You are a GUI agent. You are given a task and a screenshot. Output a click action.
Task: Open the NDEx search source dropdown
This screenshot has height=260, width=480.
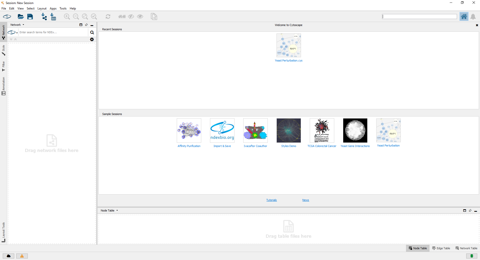[x=13, y=32]
